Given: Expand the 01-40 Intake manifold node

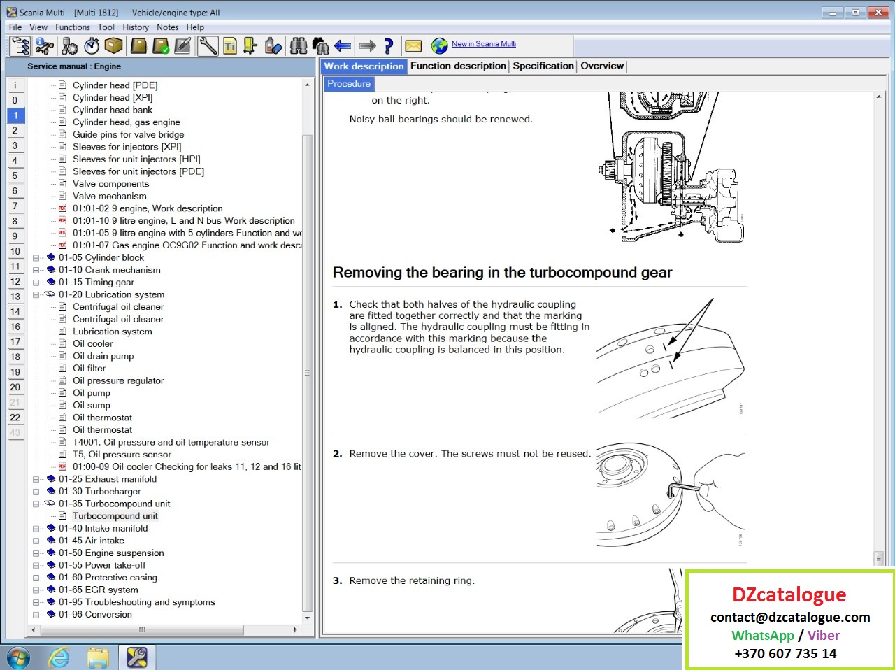Looking at the screenshot, I should (36, 529).
